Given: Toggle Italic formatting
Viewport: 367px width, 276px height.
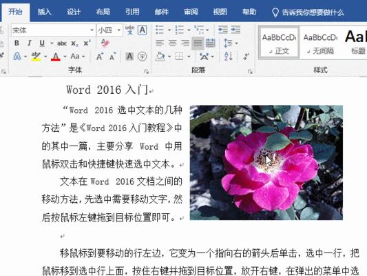Looking at the screenshot, I should point(29,43).
